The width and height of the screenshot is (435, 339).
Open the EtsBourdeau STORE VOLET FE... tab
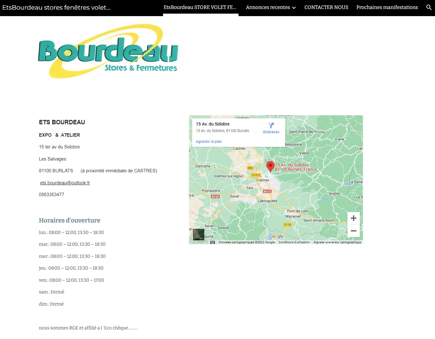click(x=200, y=7)
